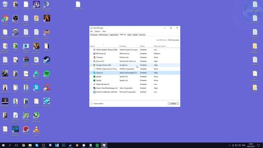Open the File menu in Task Manager
This screenshot has height=148, width=263.
coord(91,31)
